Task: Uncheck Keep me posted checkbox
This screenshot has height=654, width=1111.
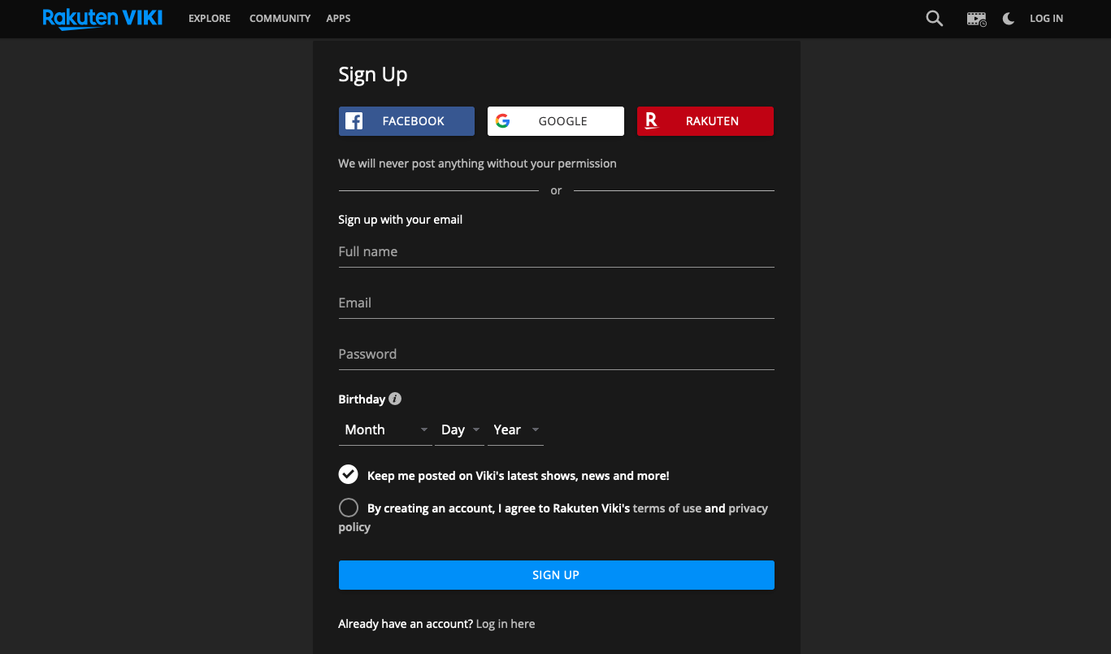Action: [349, 475]
